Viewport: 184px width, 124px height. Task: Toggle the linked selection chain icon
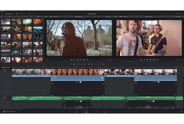tap(92, 64)
